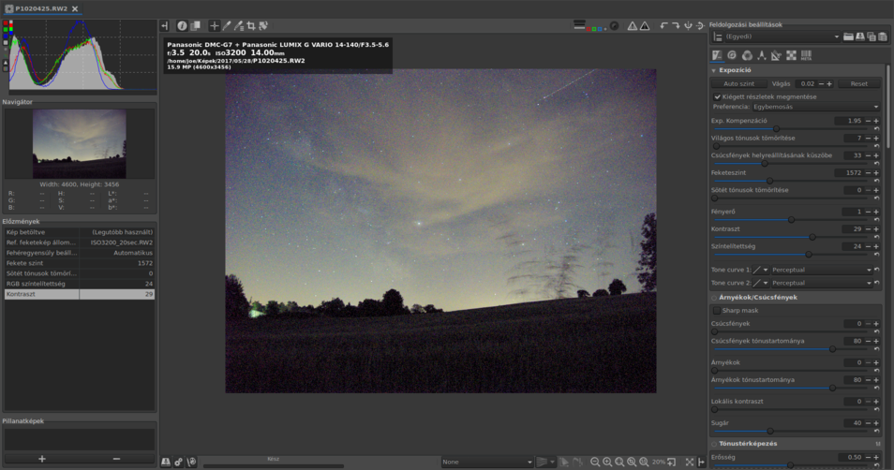Select the Crop tool

251,25
